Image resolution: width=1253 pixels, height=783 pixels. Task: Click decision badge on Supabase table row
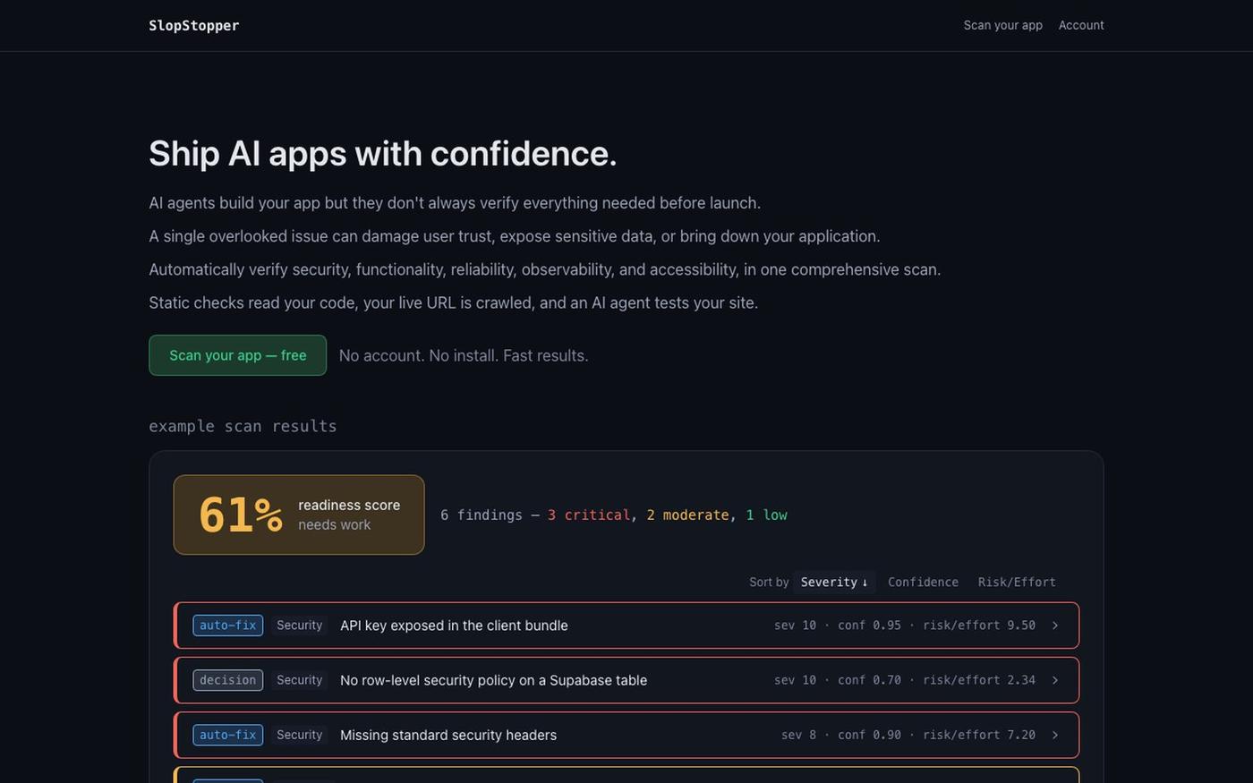(227, 680)
